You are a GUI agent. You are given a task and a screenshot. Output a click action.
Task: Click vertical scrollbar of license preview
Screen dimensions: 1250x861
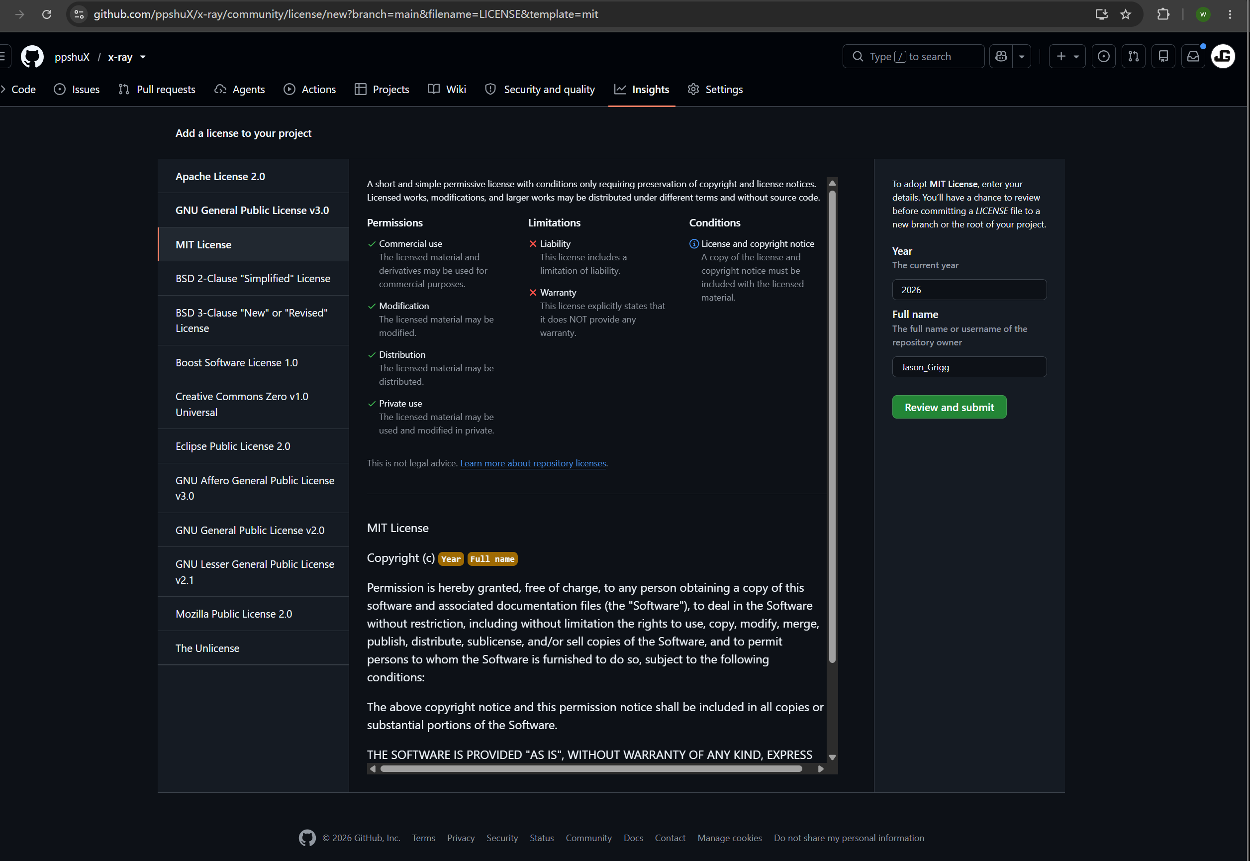pyautogui.click(x=832, y=426)
